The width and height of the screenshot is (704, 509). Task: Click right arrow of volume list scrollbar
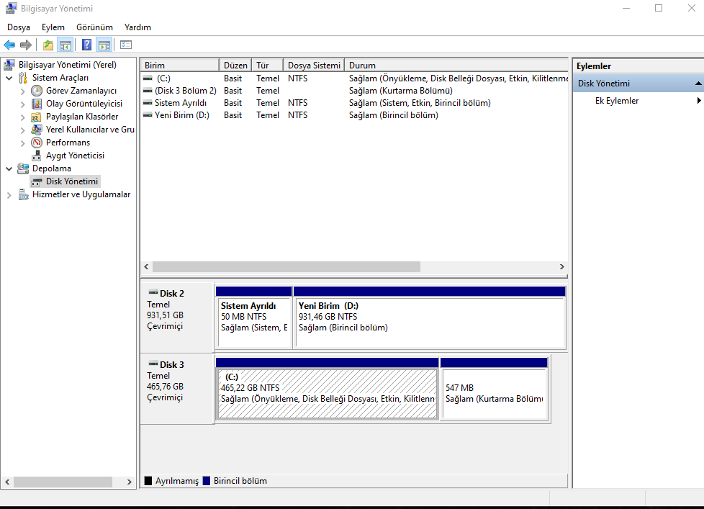[x=561, y=266]
